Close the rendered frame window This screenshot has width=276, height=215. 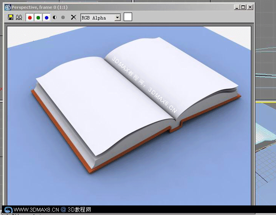click(250, 7)
